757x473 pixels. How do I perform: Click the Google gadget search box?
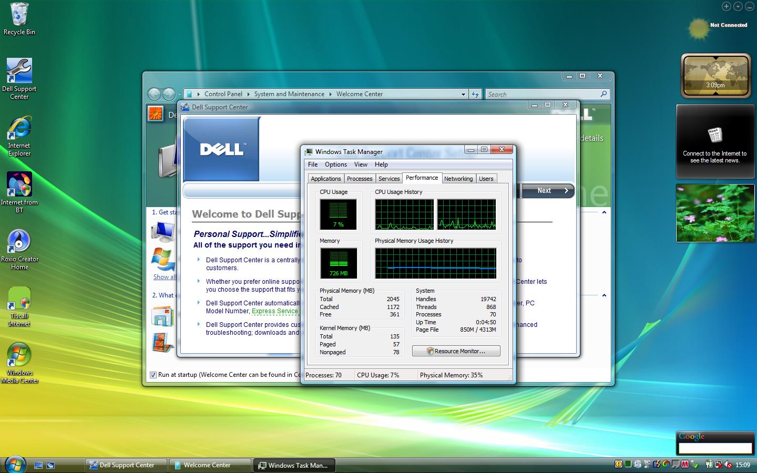point(715,448)
